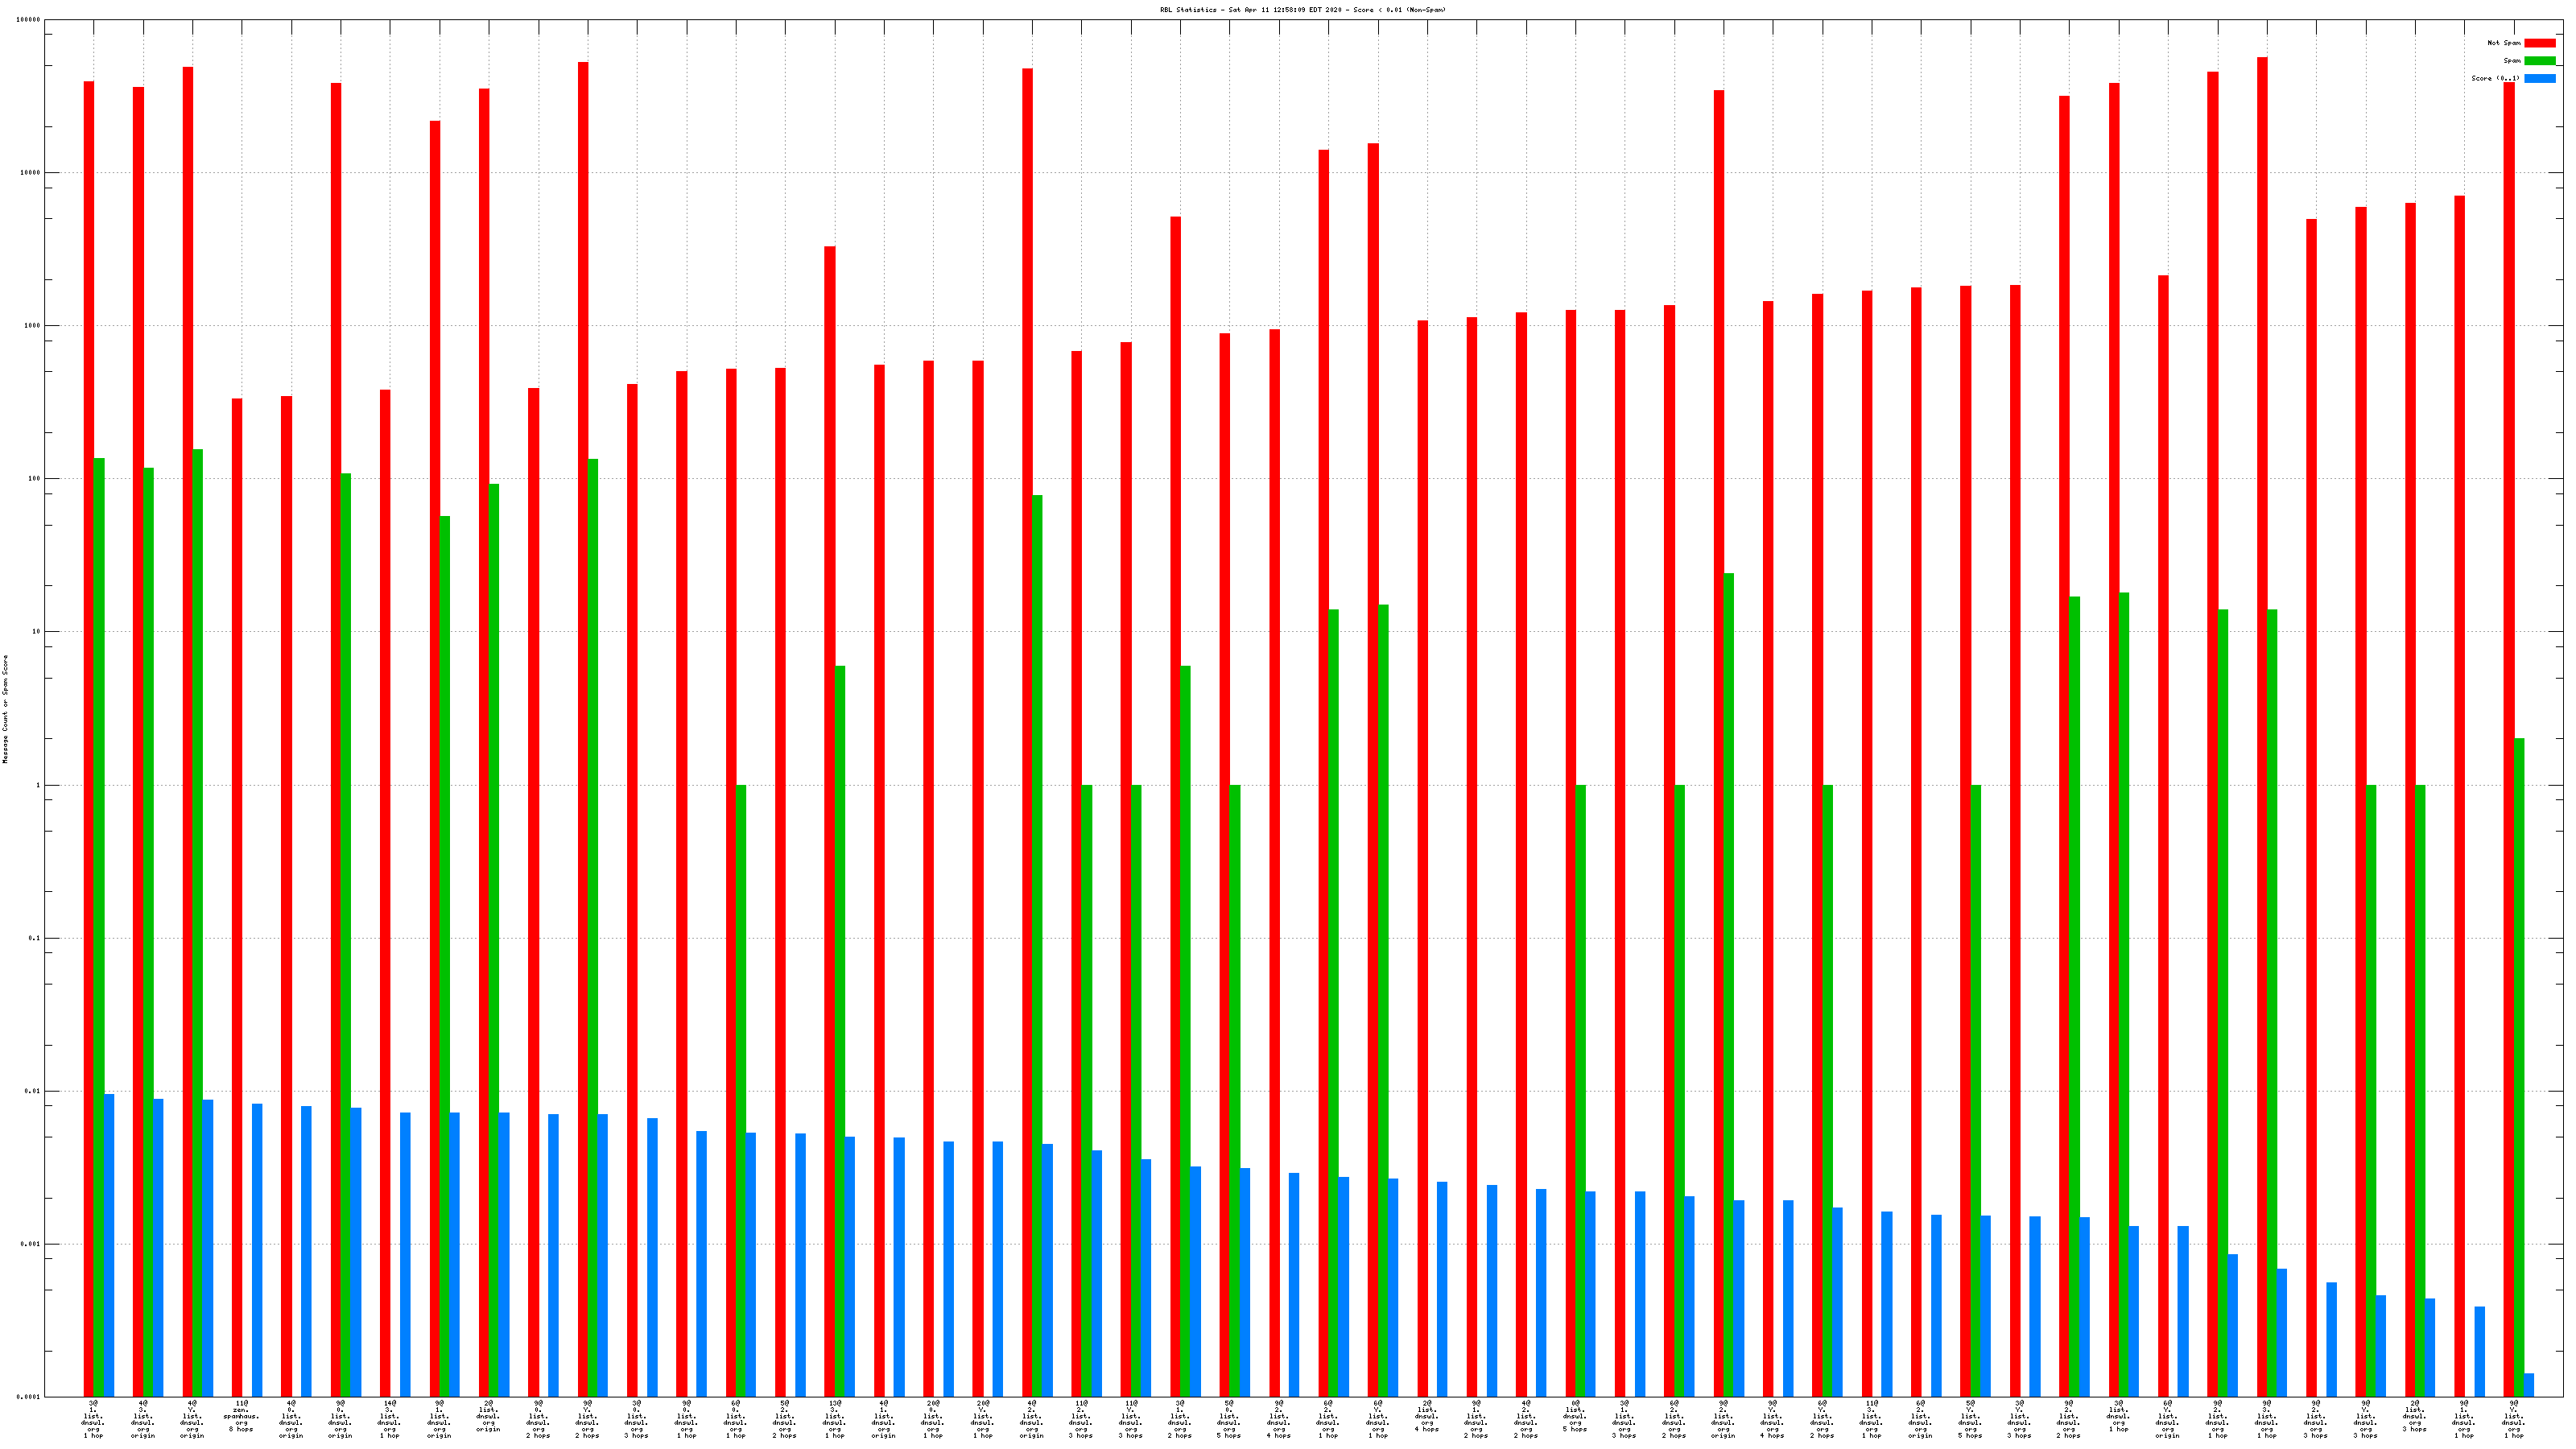2576x1449 pixels.
Task: Click the 'Message Count or Spam Score' axis title
Action: tap(5, 709)
